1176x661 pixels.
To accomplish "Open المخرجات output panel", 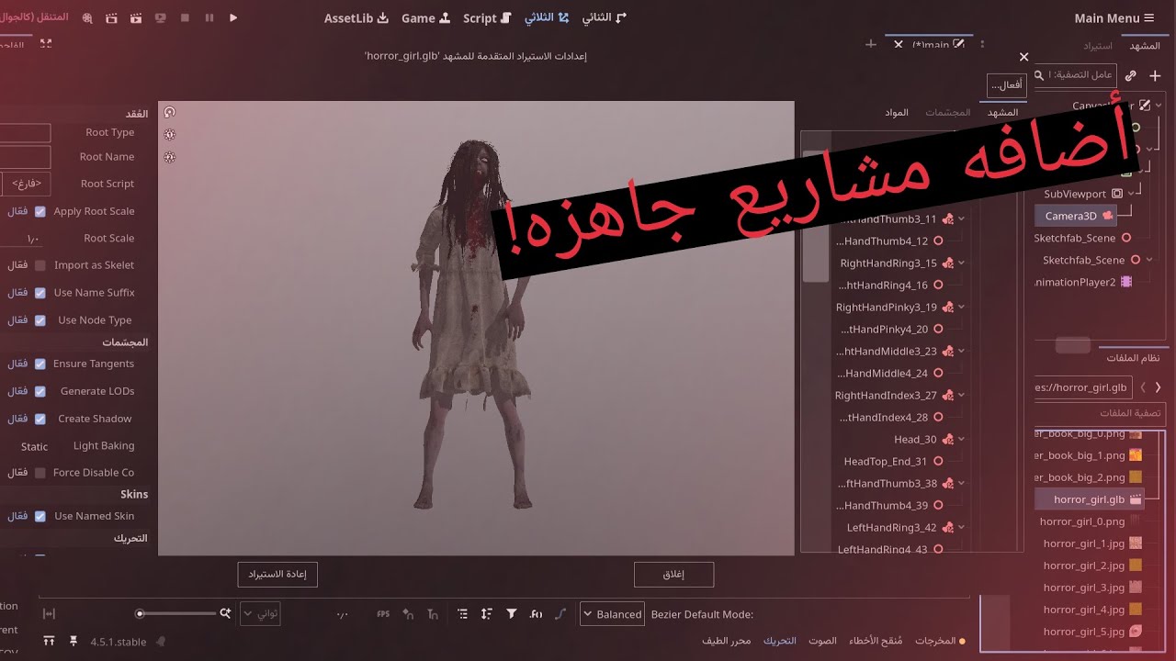I will 940,641.
